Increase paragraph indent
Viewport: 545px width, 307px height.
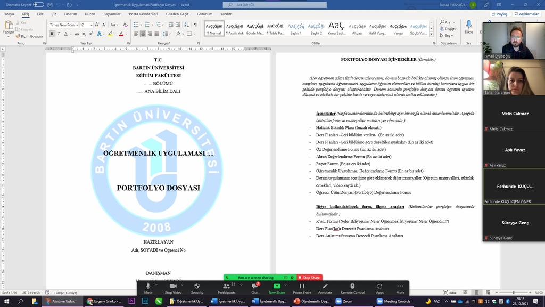click(178, 25)
